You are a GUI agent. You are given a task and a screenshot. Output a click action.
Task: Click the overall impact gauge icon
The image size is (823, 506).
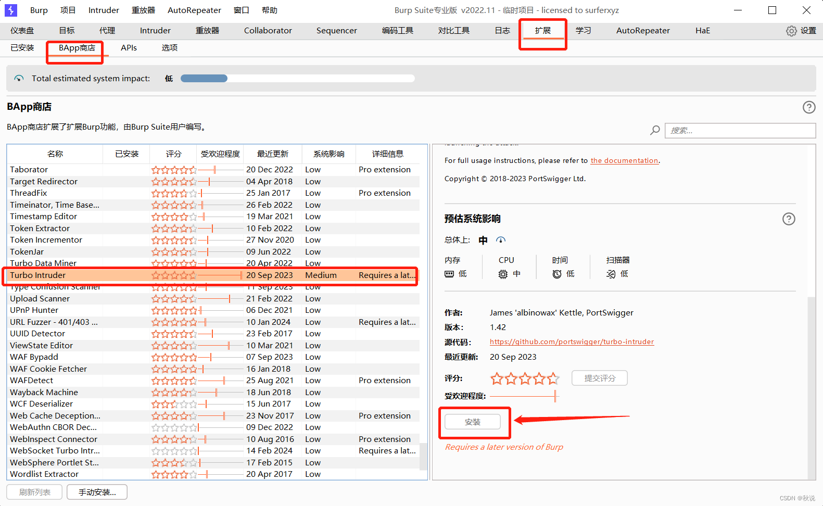coord(501,240)
